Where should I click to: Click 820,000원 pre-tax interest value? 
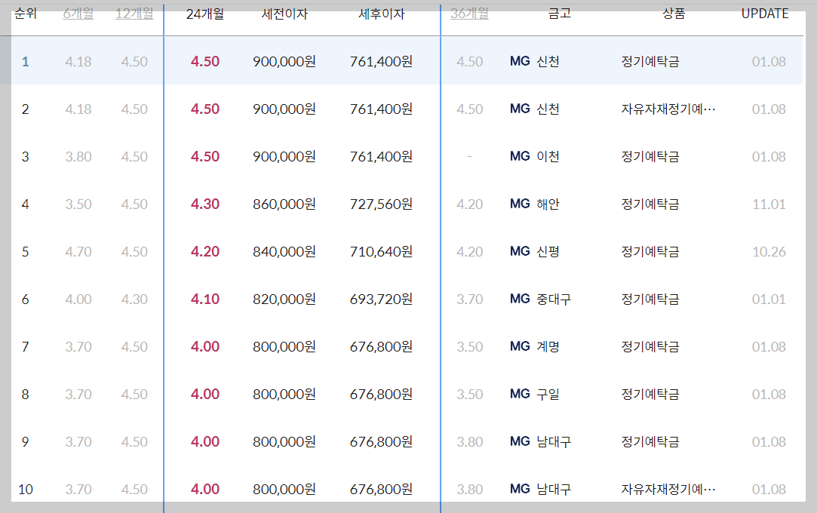[284, 299]
